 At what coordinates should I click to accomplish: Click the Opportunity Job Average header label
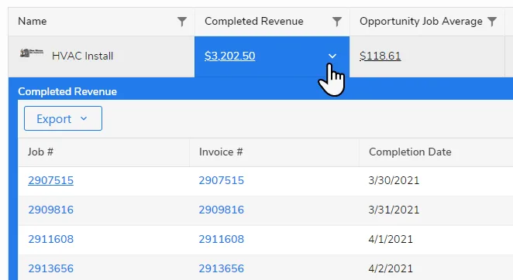[421, 21]
